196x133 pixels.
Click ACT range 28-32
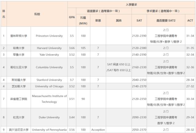click(x=190, y=130)
